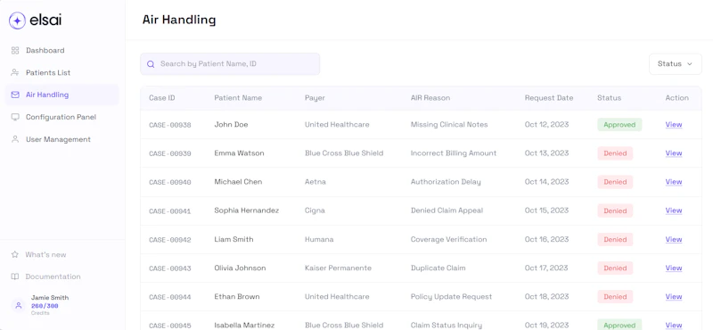Click the Air Handling envelope icon
713x330 pixels.
(15, 95)
